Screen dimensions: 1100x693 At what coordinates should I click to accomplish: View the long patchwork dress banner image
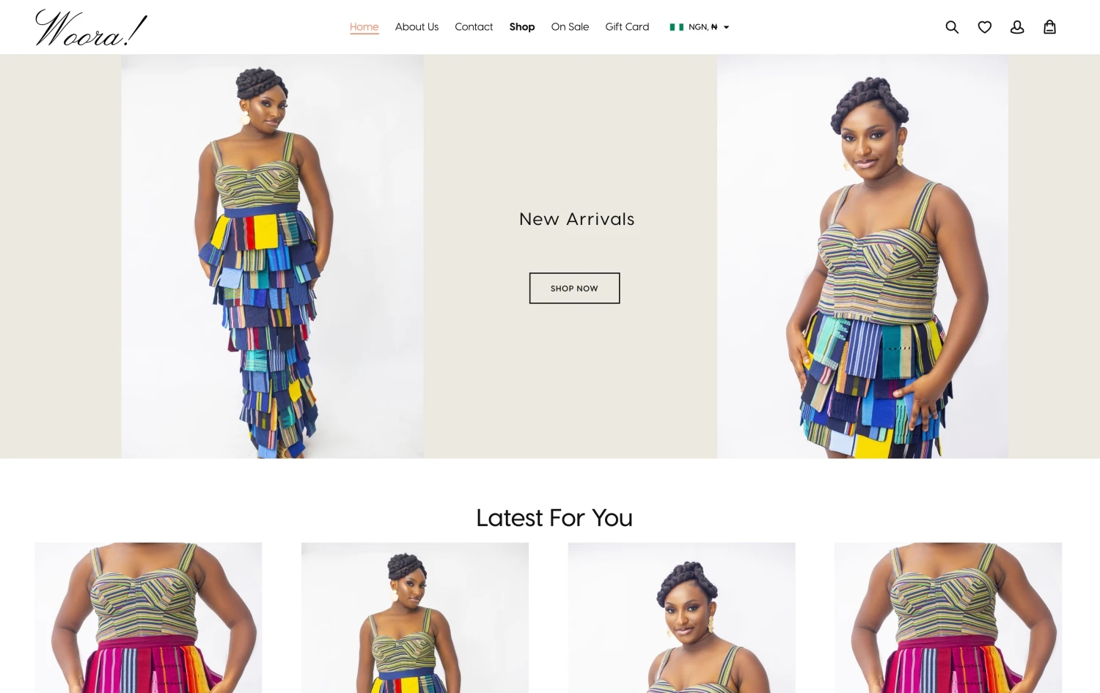point(272,256)
